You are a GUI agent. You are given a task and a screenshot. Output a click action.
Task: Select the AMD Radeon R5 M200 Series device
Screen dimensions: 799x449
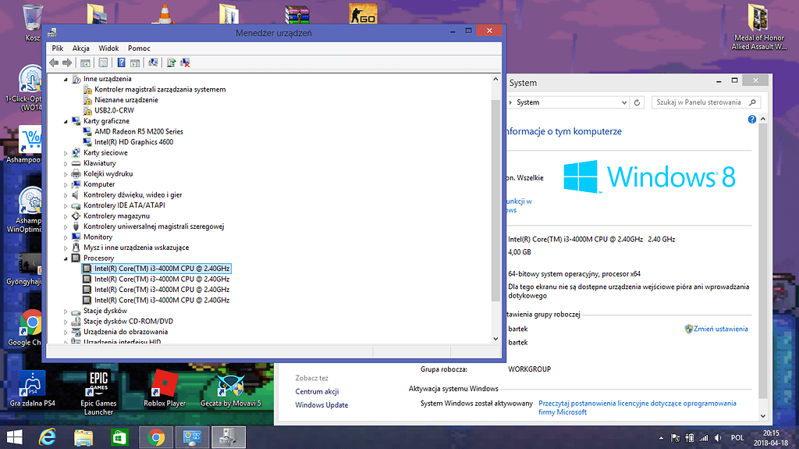click(x=138, y=131)
